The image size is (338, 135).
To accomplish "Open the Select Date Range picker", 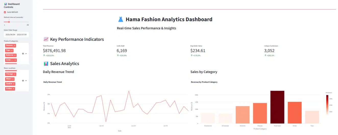I will pos(16,34).
